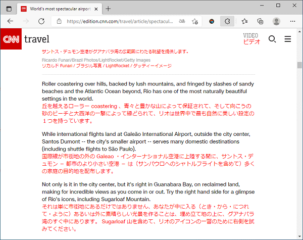Open the Favorites list

click(244, 21)
